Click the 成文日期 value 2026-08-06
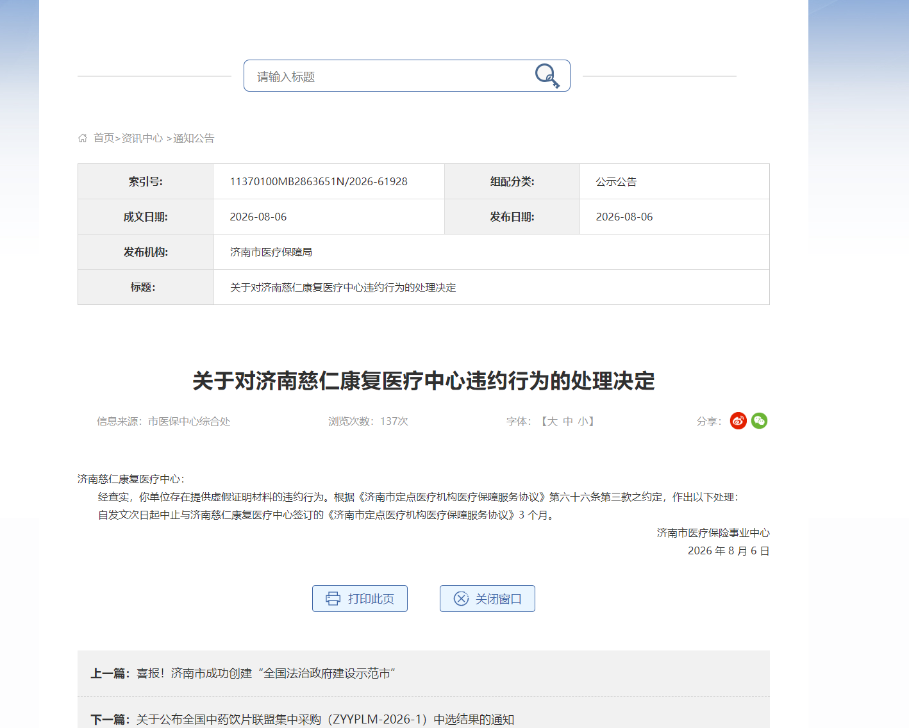The image size is (909, 728). click(258, 217)
